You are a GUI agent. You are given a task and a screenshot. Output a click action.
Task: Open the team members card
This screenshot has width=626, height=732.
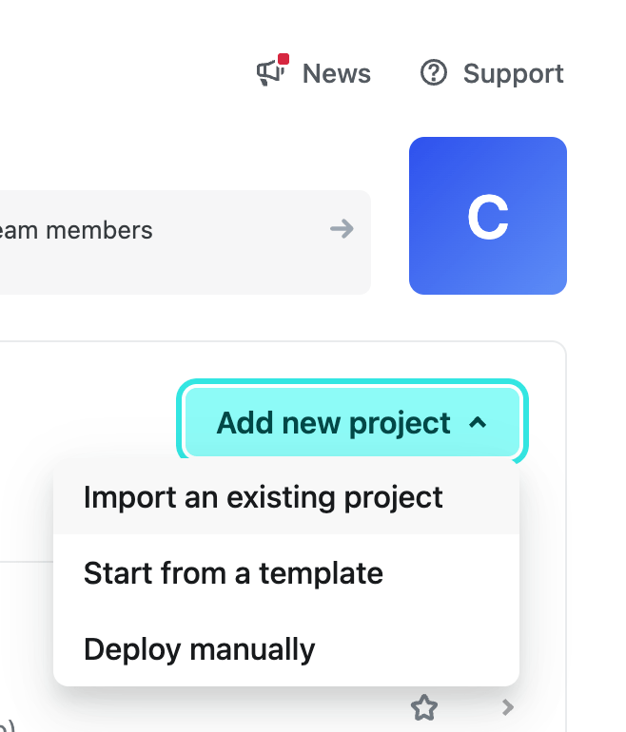point(181,241)
